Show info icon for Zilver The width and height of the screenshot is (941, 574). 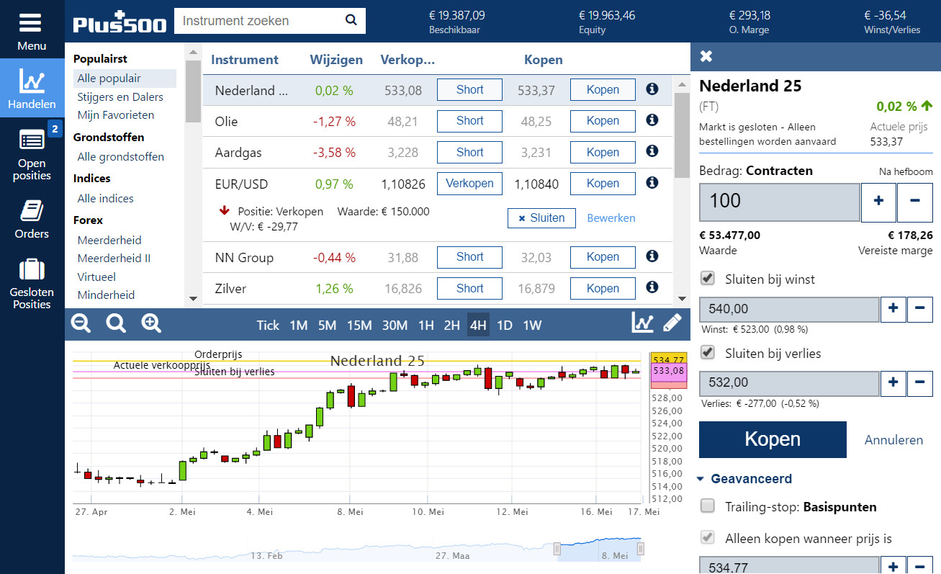(652, 287)
